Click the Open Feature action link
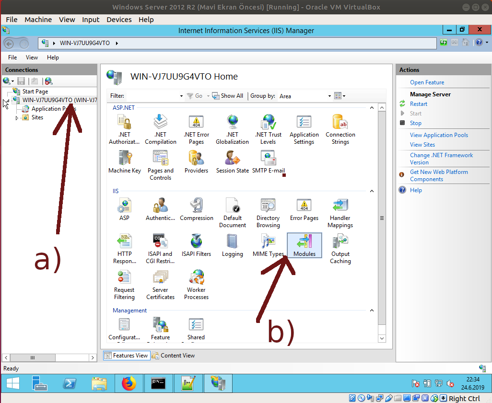The height and width of the screenshot is (403, 492). tap(427, 82)
